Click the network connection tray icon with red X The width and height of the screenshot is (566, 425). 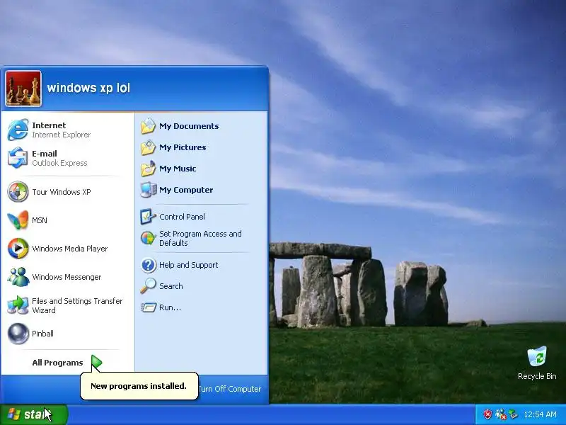501,414
